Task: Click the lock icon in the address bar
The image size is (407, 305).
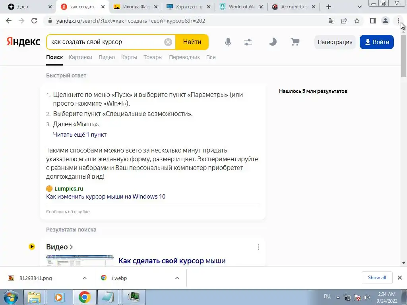Action: tap(50, 21)
